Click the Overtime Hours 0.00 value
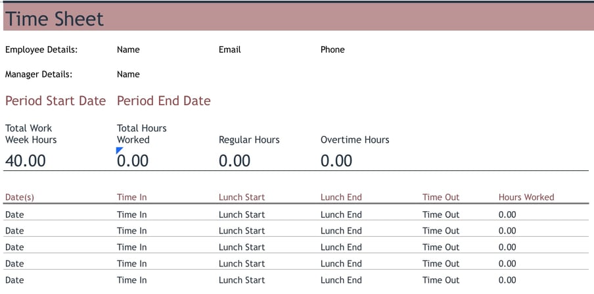Screen dimensions: 594x294 [x=336, y=160]
